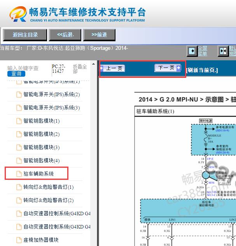This screenshot has height=246, width=236.
Task: Click SD110-9 reference link in diagram
Action: pos(222,130)
